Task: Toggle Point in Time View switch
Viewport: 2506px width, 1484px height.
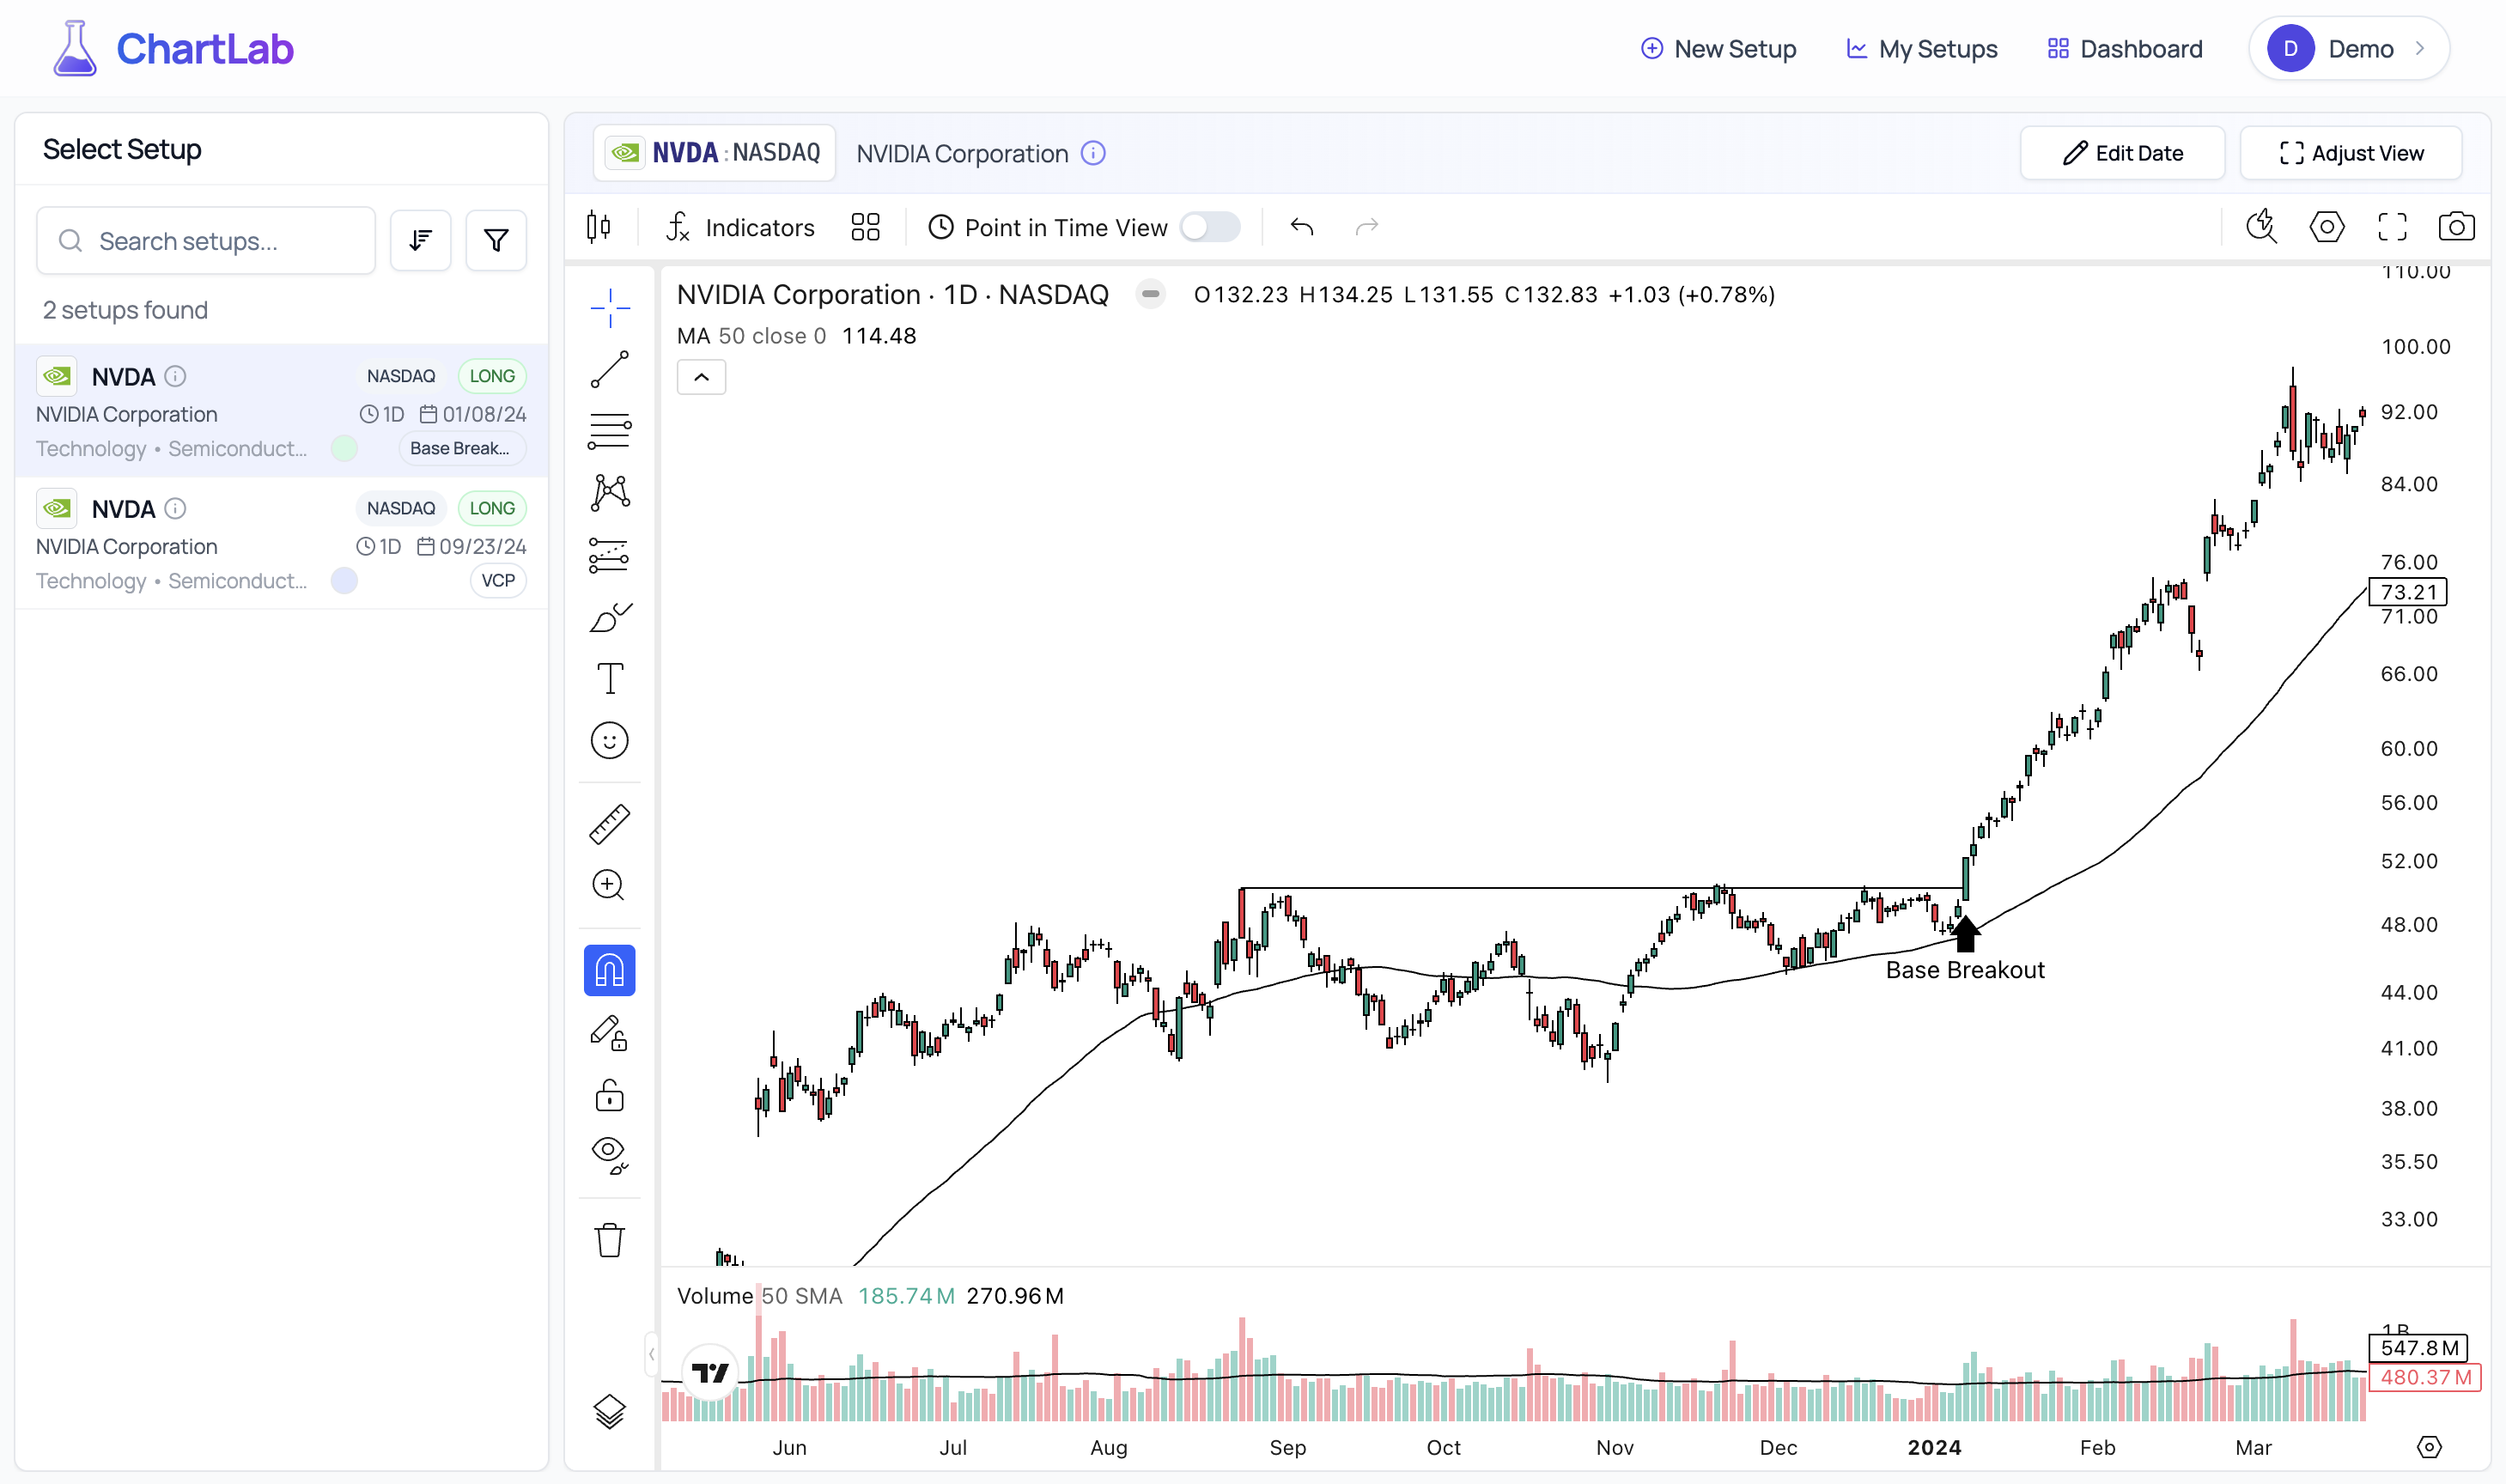Action: click(1210, 227)
